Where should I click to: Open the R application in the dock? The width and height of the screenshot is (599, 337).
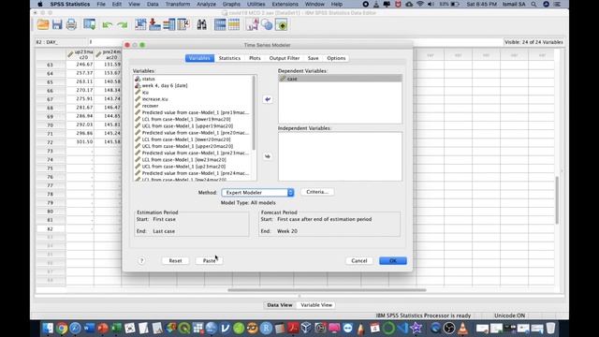pos(266,328)
